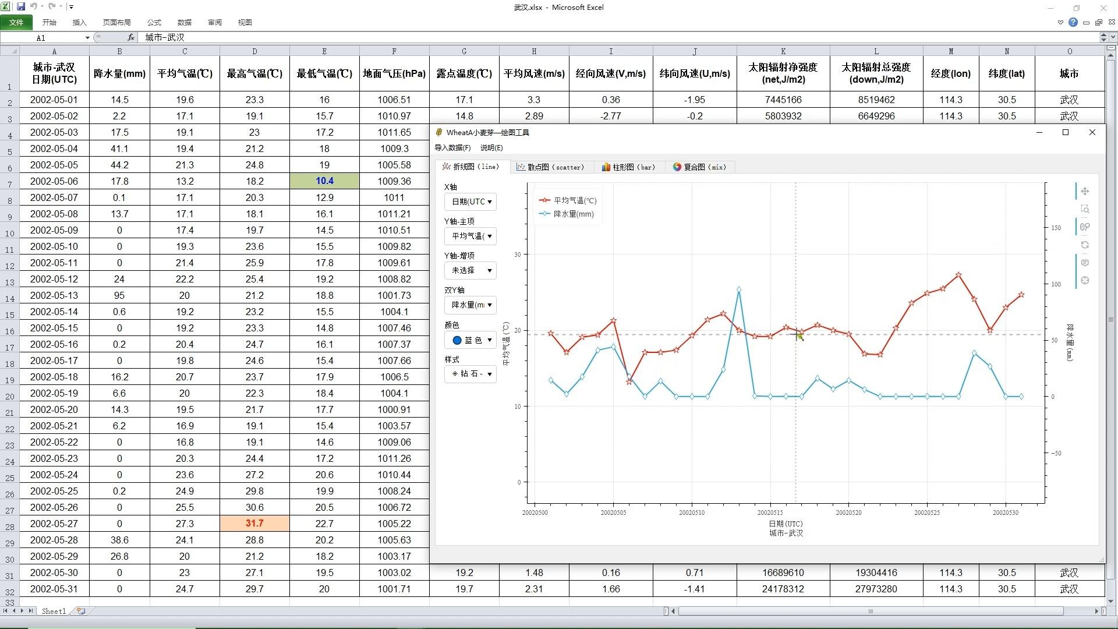The width and height of the screenshot is (1118, 629).
Task: Select the Box Zoom chart tool
Action: coord(1085,209)
